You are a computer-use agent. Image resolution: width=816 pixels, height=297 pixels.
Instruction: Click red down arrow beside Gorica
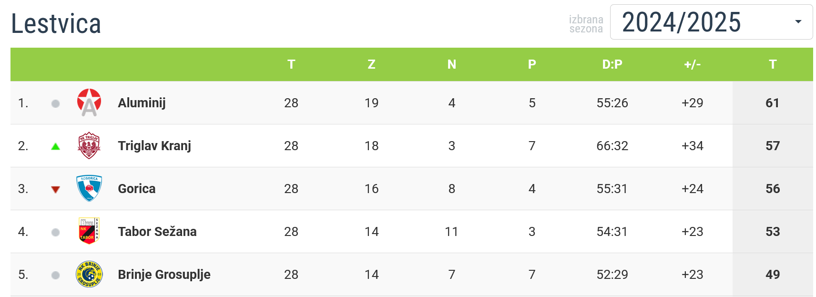click(55, 190)
